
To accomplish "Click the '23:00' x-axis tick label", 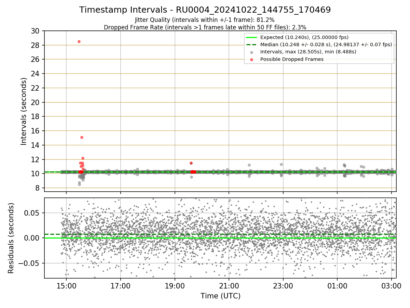I will 283,285.
